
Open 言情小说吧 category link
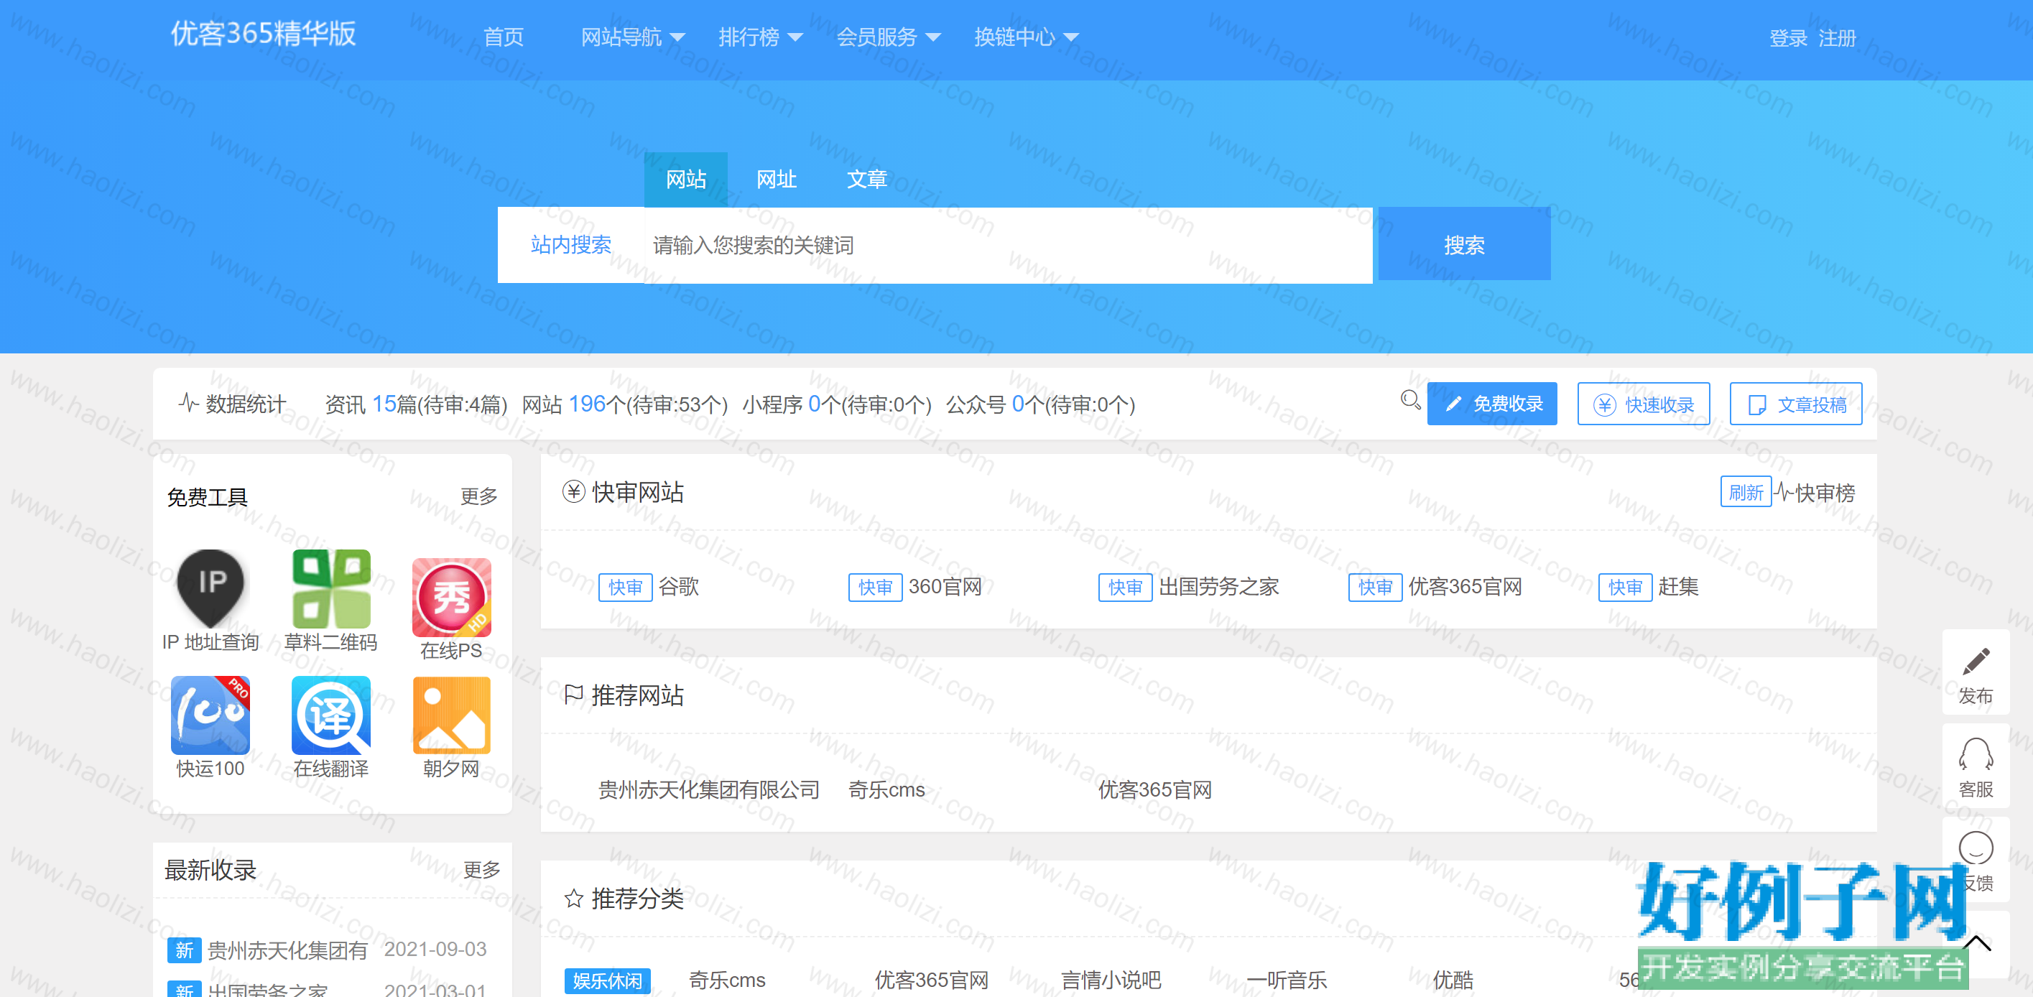click(x=1111, y=980)
